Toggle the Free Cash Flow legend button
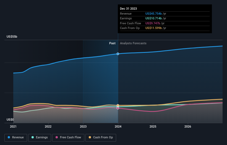The width and height of the screenshot is (227, 145). click(x=68, y=138)
